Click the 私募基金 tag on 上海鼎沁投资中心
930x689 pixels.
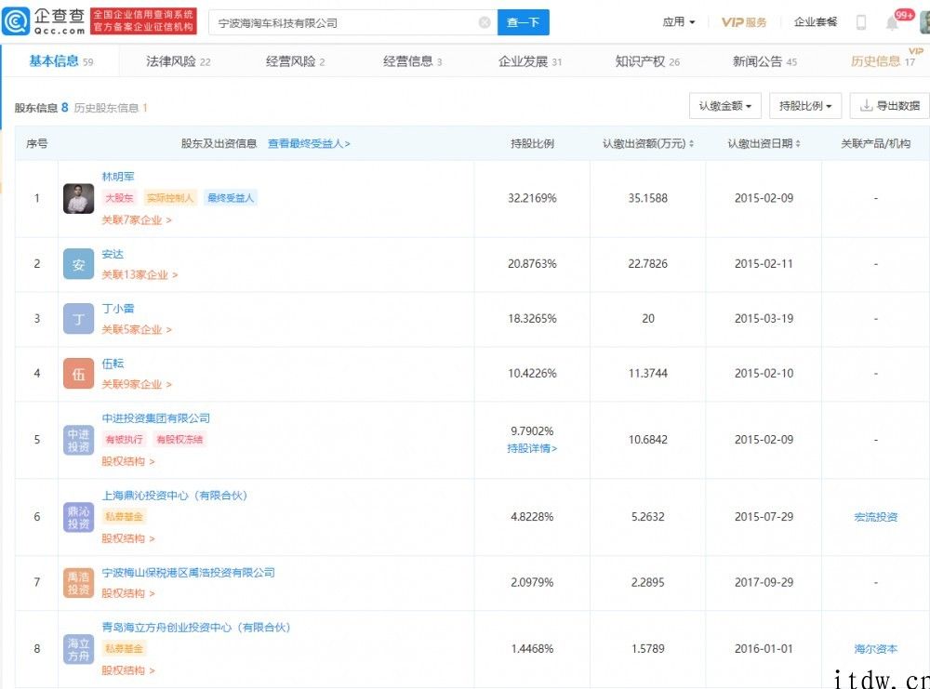[x=124, y=516]
